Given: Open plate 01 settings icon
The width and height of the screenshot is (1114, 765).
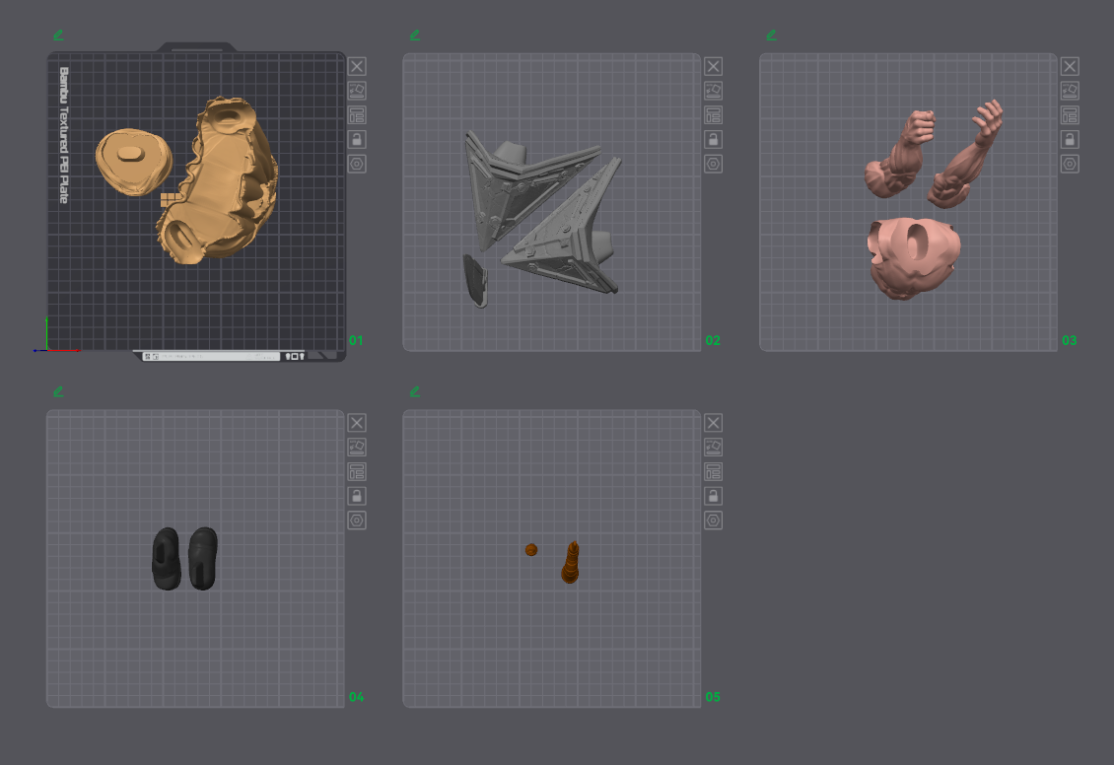Looking at the screenshot, I should pyautogui.click(x=357, y=164).
